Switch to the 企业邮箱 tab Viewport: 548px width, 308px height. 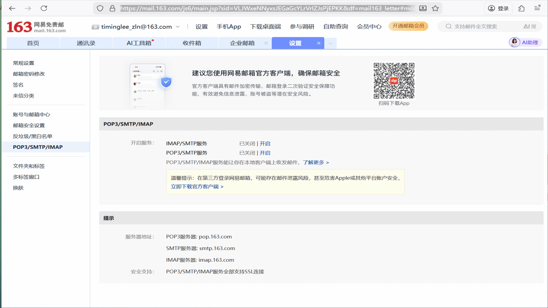[242, 43]
